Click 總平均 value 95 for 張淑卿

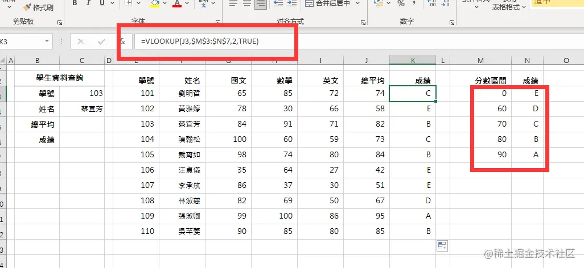tap(367, 216)
